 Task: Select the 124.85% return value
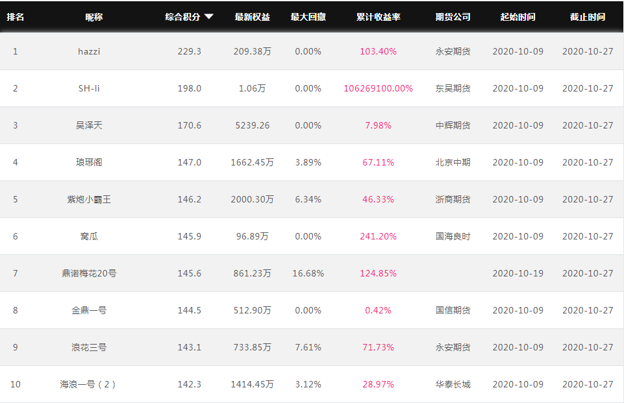pos(378,273)
